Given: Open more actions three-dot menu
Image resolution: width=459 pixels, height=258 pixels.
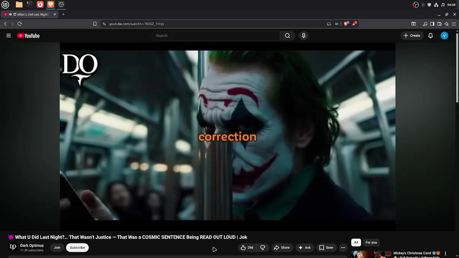Looking at the screenshot, I should (343, 248).
